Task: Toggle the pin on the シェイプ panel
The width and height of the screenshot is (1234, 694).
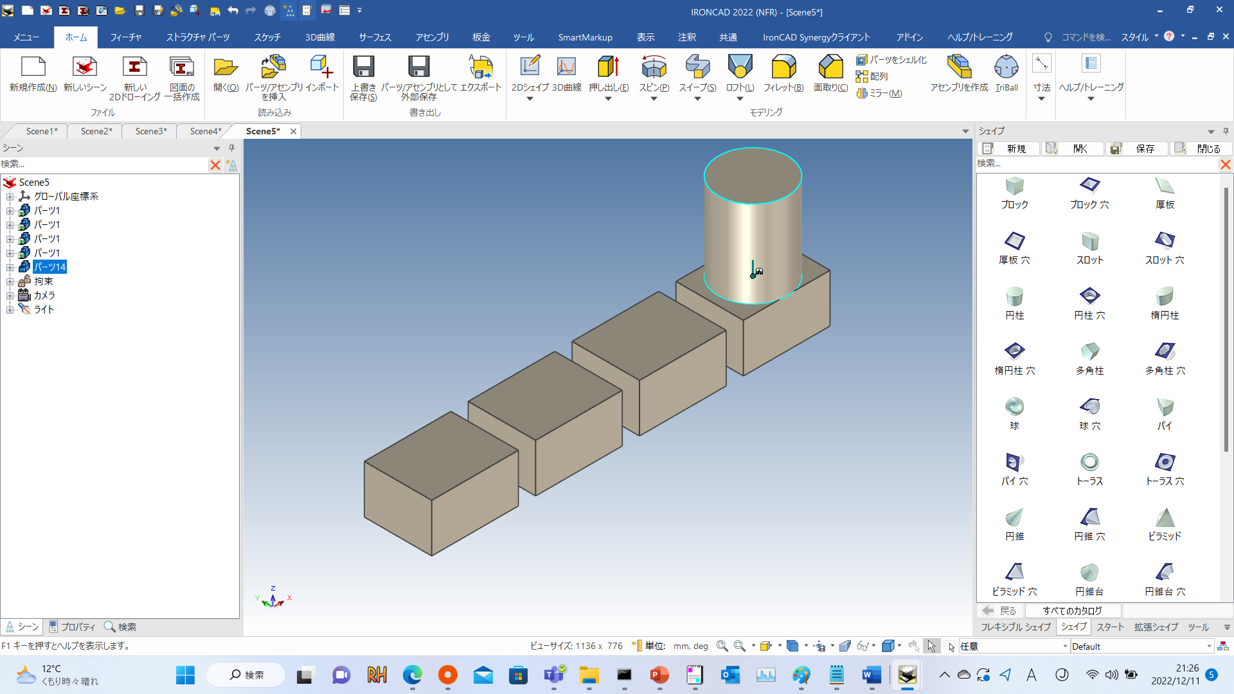Action: click(1226, 131)
